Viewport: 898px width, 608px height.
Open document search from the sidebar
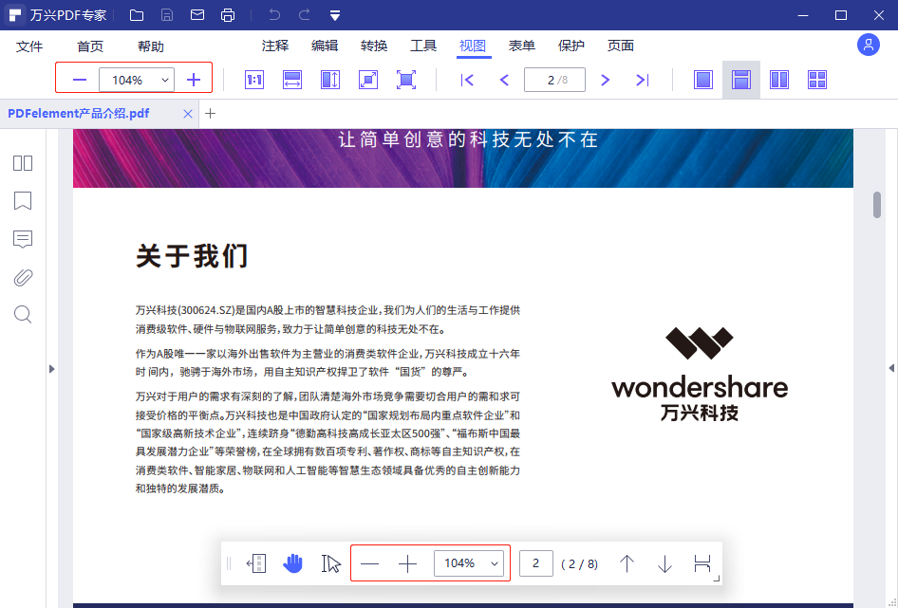point(22,314)
